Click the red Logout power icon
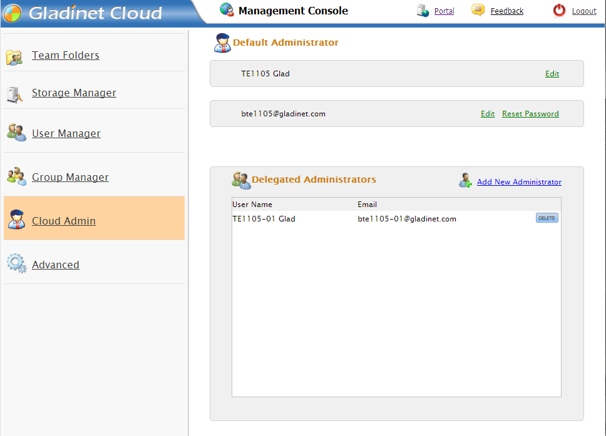 point(559,11)
